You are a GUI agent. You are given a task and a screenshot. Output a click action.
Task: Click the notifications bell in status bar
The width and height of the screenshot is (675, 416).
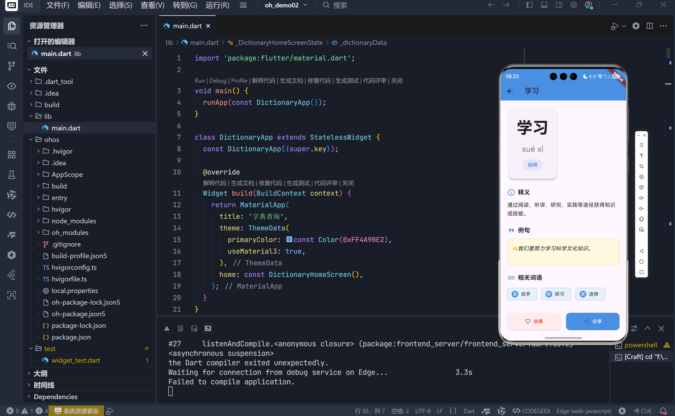[x=663, y=411]
